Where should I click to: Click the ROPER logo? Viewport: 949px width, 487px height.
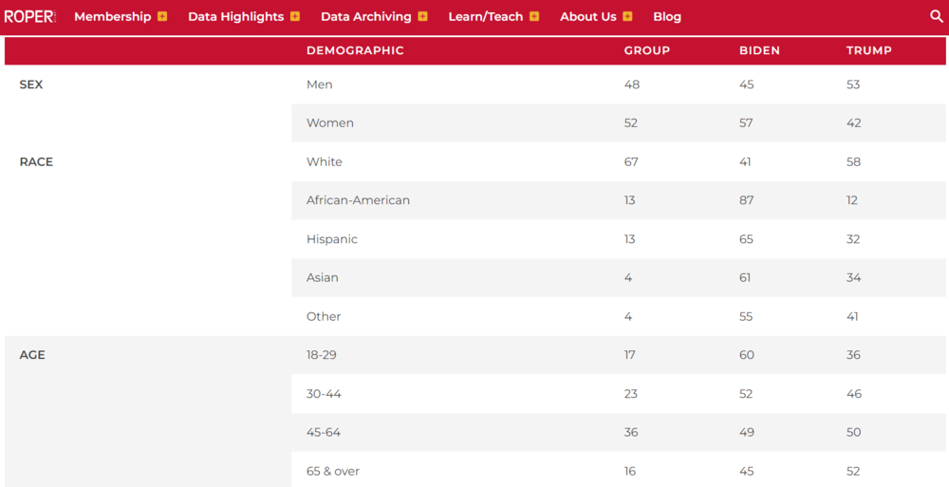pos(29,16)
